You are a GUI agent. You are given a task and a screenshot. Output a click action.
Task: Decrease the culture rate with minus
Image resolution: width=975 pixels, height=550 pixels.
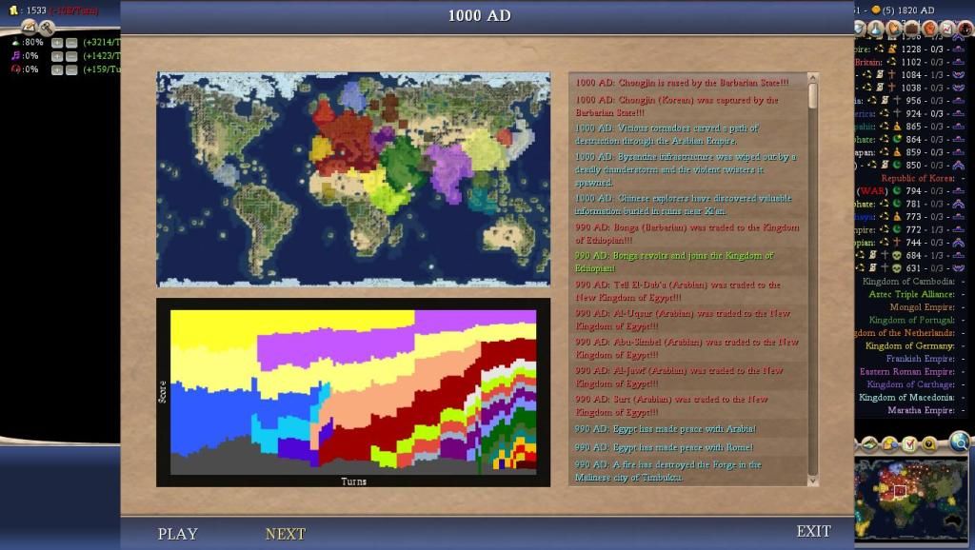tap(71, 56)
